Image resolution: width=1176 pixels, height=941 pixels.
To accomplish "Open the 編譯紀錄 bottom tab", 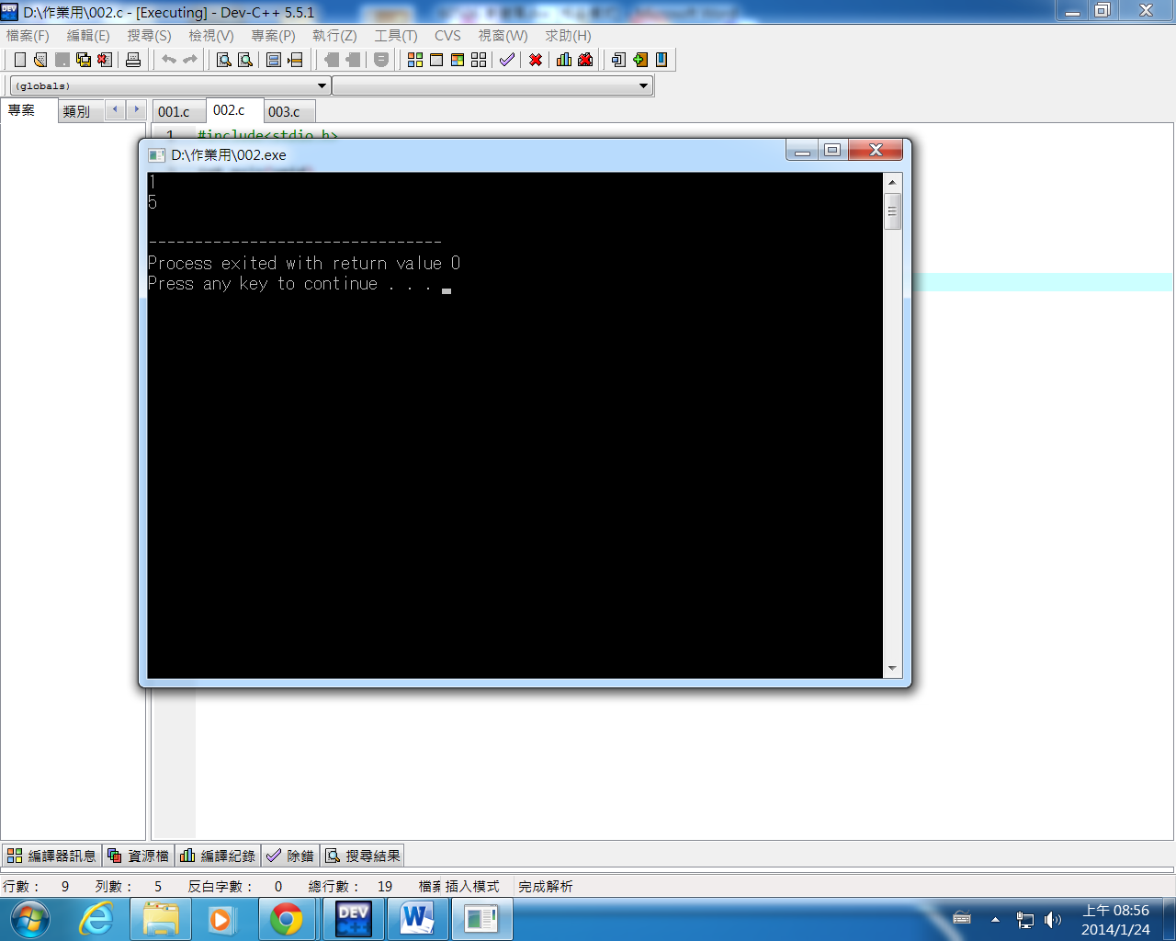I will (218, 856).
